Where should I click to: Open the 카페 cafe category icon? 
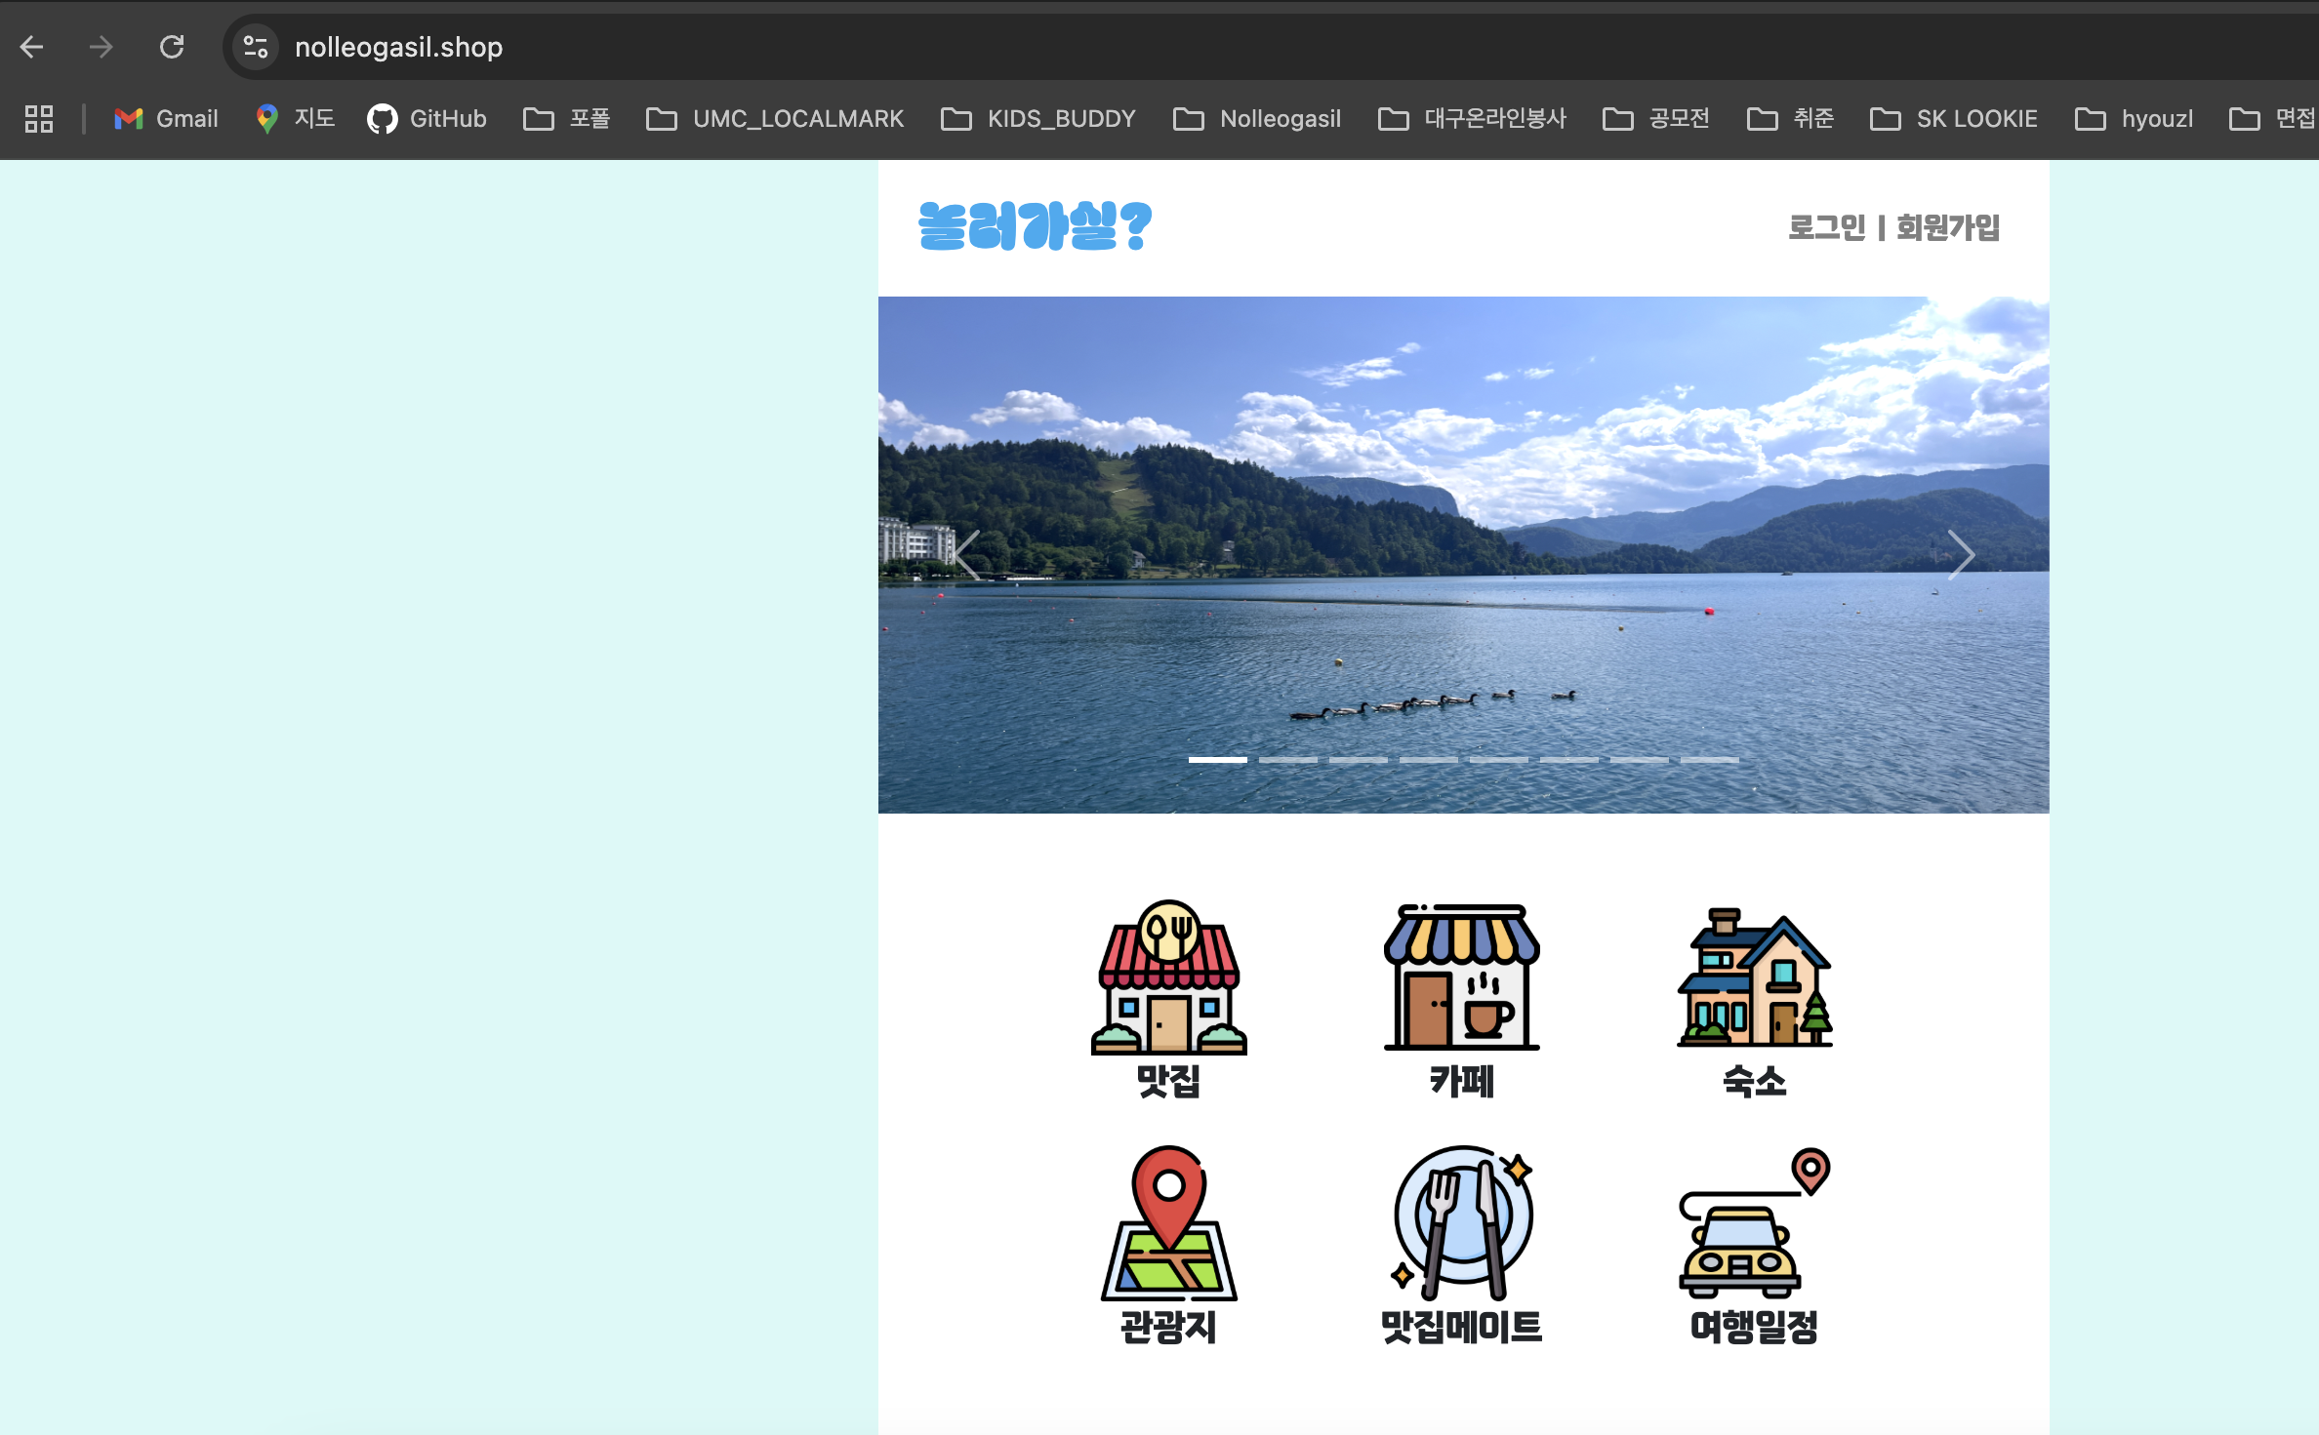tap(1461, 978)
